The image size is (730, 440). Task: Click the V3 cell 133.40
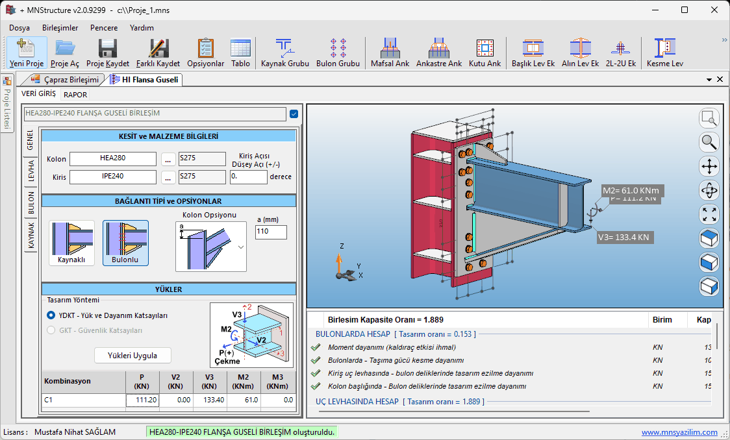click(x=210, y=400)
